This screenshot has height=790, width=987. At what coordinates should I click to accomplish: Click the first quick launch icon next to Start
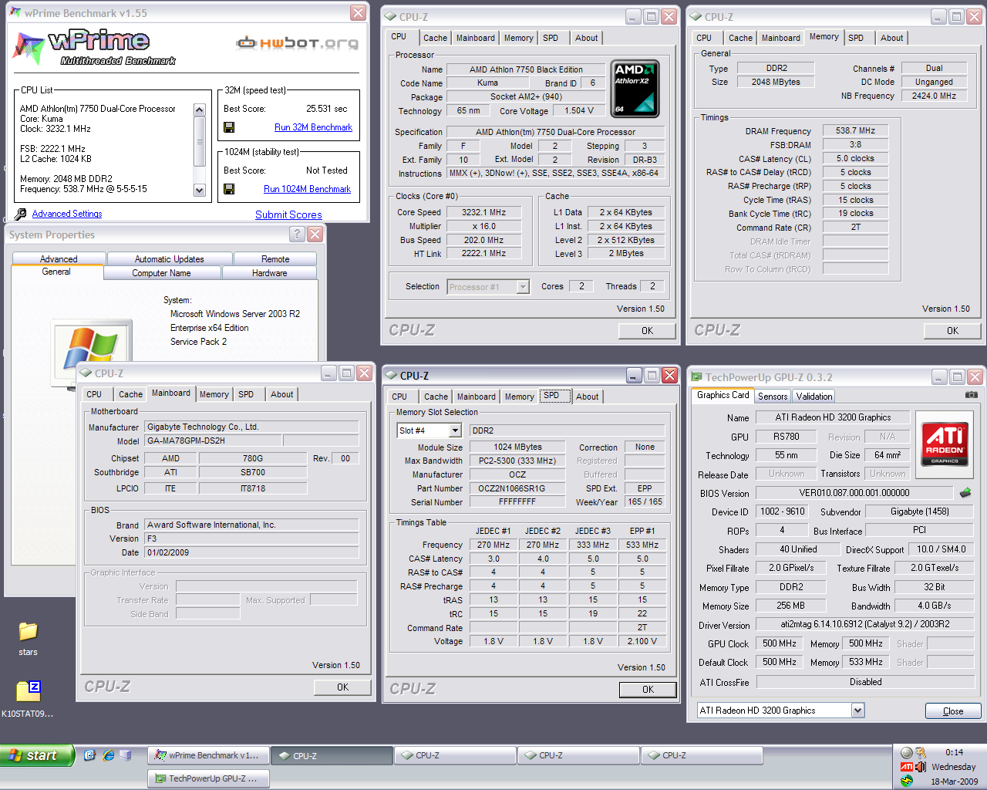click(x=89, y=755)
